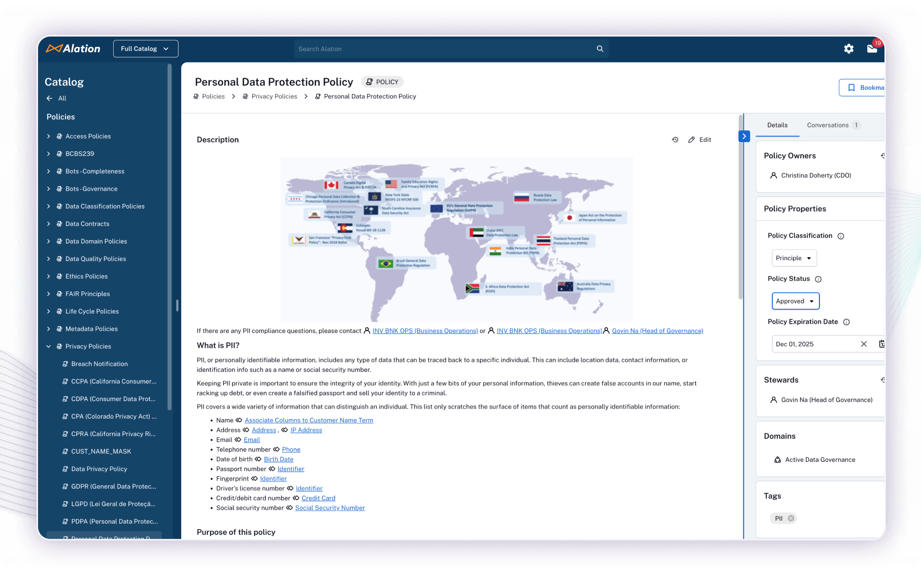Open the inbox notifications icon
Viewport: 921px width, 574px height.
[x=872, y=49]
